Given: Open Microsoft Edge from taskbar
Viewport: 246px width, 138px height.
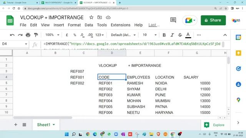Looking at the screenshot, I should pyautogui.click(x=95, y=134).
